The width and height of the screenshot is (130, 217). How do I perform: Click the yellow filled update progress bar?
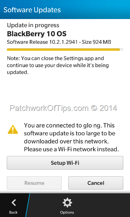click(63, 50)
